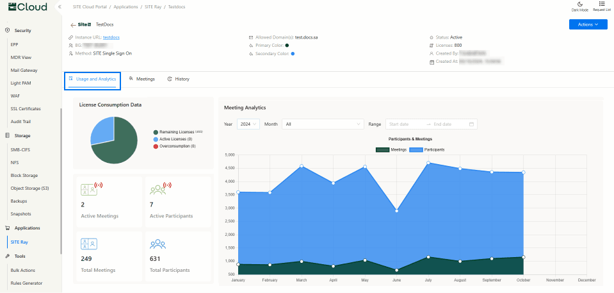Viewport: 614px width, 293px height.
Task: Open the Month All dropdown
Action: pyautogui.click(x=323, y=124)
